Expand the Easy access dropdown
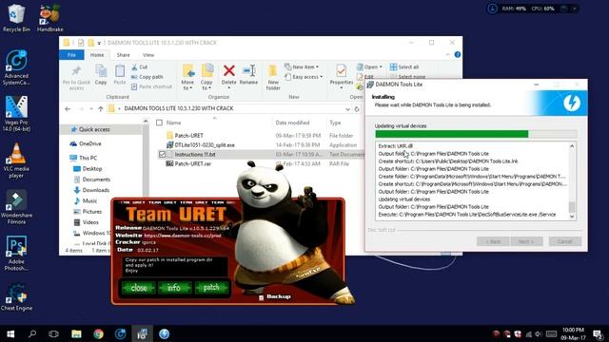The width and height of the screenshot is (609, 342). (304, 77)
